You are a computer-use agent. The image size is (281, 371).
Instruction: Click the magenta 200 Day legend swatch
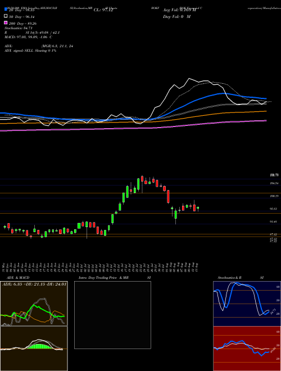[x=6, y=23]
